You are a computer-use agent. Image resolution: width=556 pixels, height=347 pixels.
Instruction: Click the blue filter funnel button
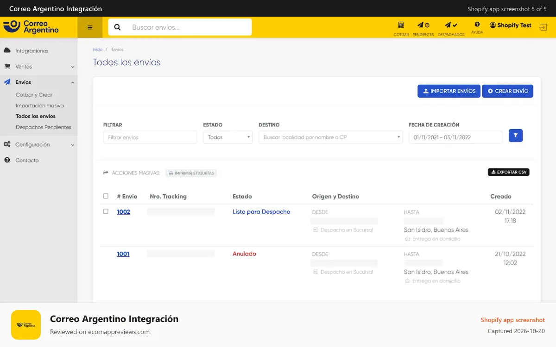516,136
